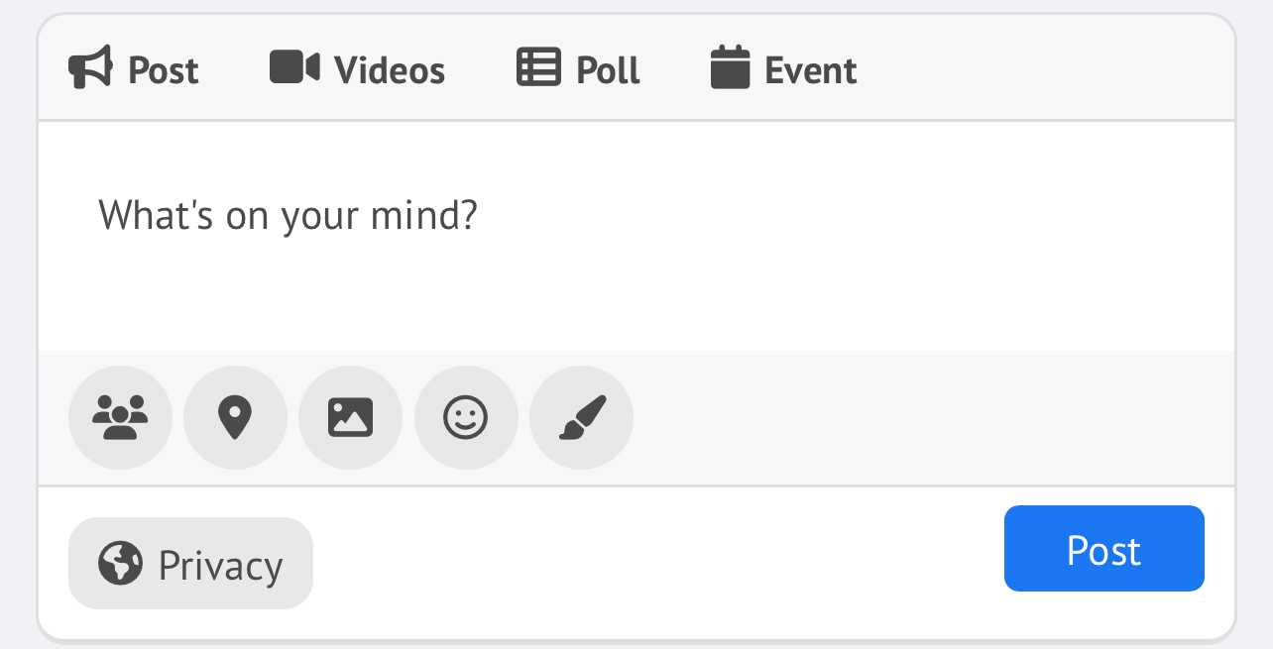Attach a photo using the image icon
Viewport: 1273px width, 649px height.
(350, 417)
